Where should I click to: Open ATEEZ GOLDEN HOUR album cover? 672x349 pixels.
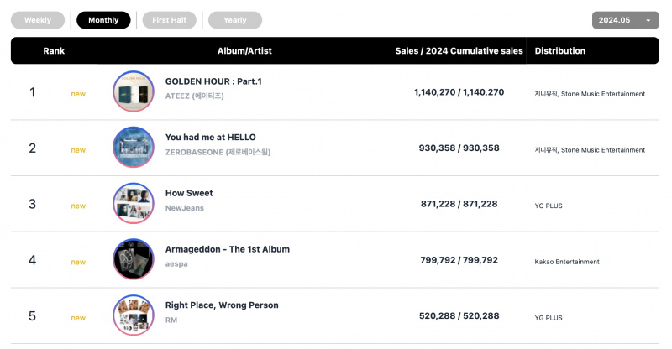(x=134, y=91)
